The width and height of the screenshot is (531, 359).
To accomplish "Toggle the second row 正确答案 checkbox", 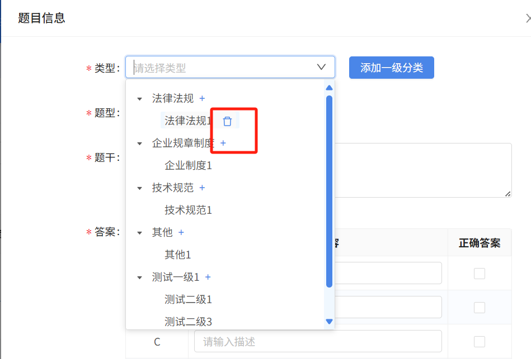I will click(x=480, y=308).
